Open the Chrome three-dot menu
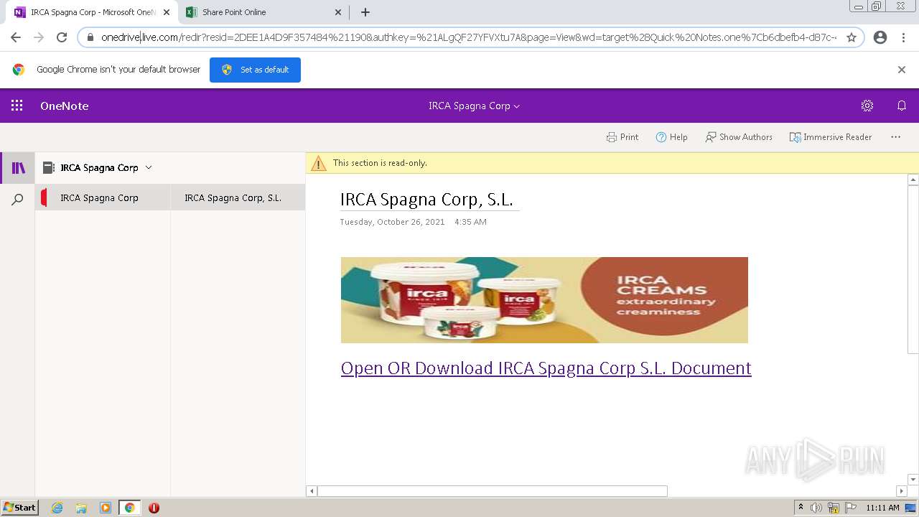 903,37
